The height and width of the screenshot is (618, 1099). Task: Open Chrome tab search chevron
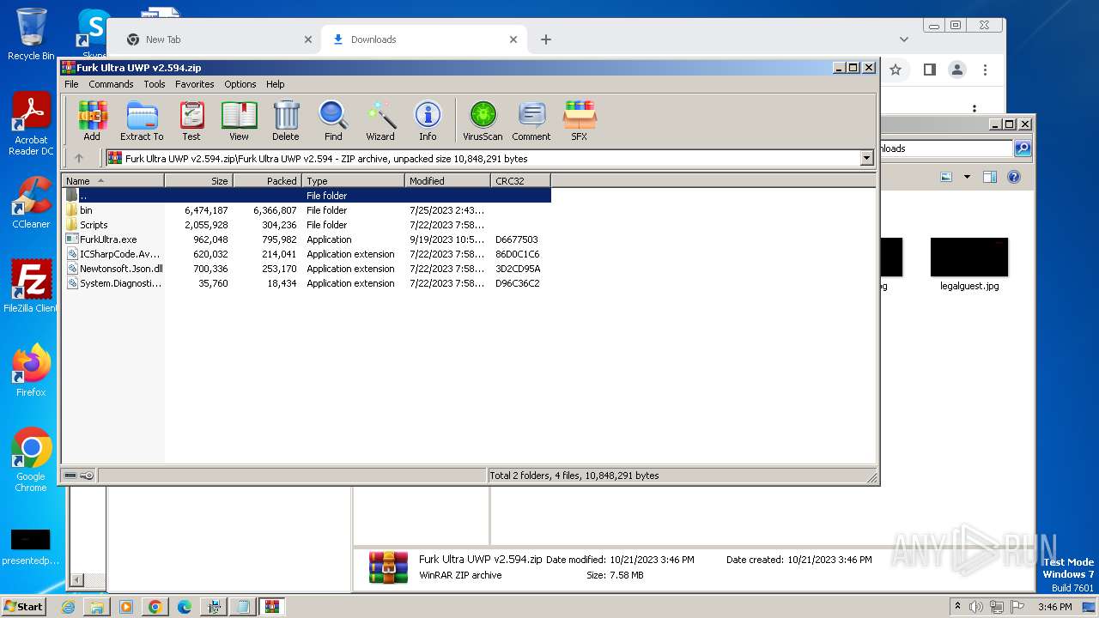tap(904, 39)
